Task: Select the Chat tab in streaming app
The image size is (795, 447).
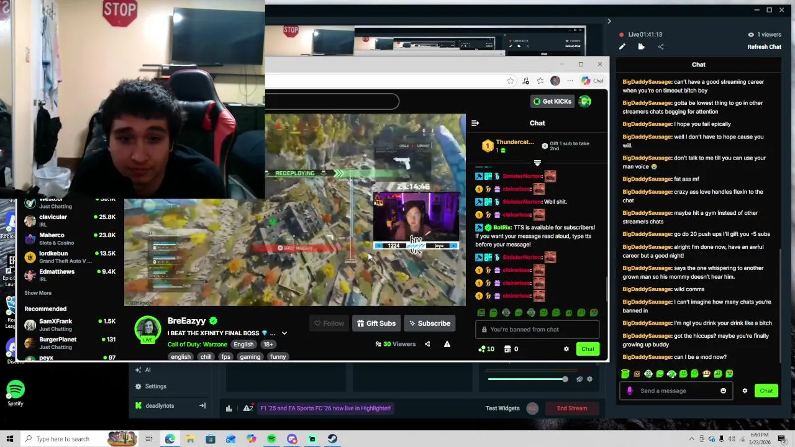Action: pos(699,65)
